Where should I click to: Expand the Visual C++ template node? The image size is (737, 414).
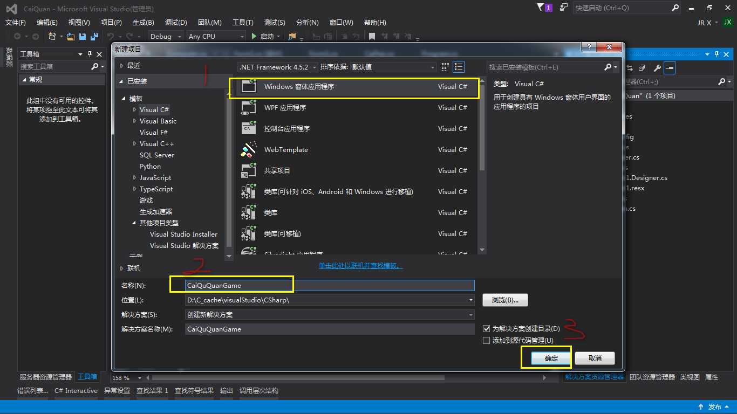click(135, 143)
